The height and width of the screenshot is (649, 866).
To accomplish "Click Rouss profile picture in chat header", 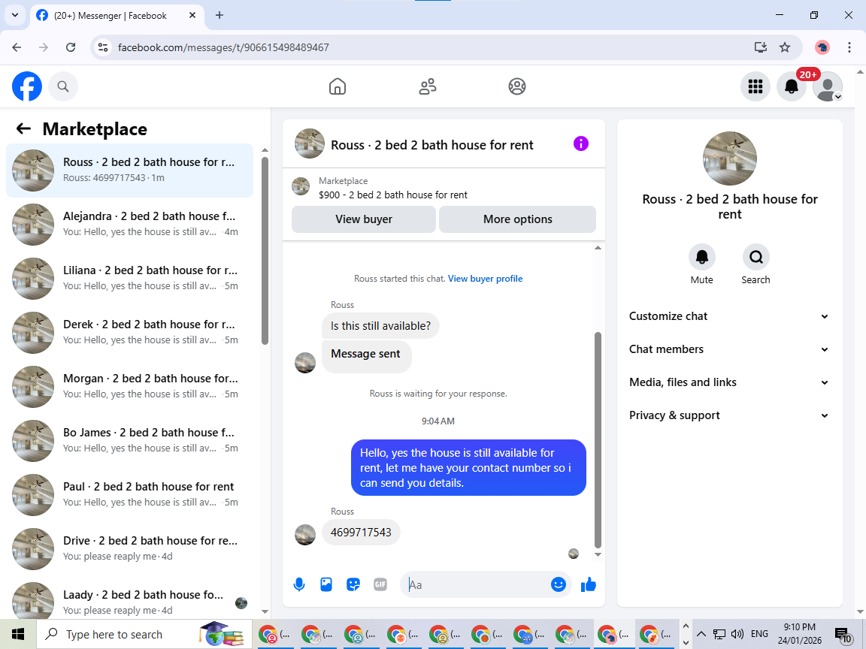I will click(309, 143).
